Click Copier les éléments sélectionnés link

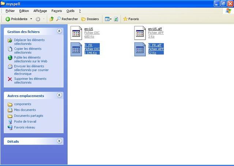point(28,51)
